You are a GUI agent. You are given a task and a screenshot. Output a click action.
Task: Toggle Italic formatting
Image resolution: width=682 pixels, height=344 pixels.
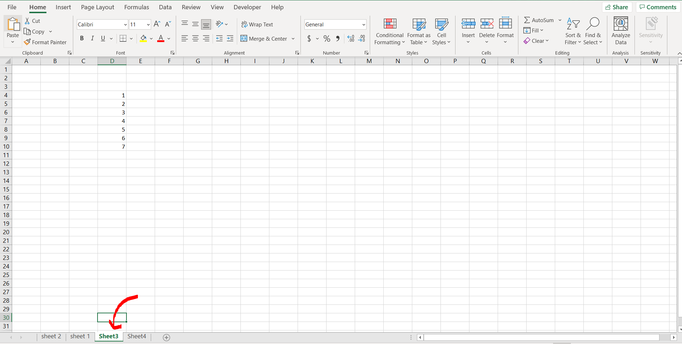tap(93, 38)
